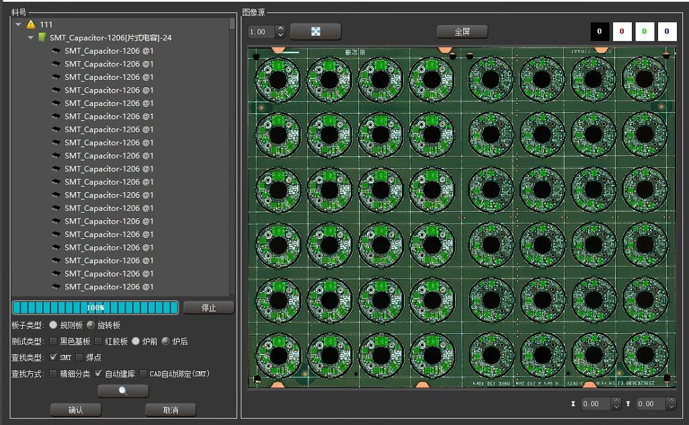Select the SMT_Capacitor-1206[片式电容]-24 group row
Image resolution: width=689 pixels, height=425 pixels.
coord(110,38)
